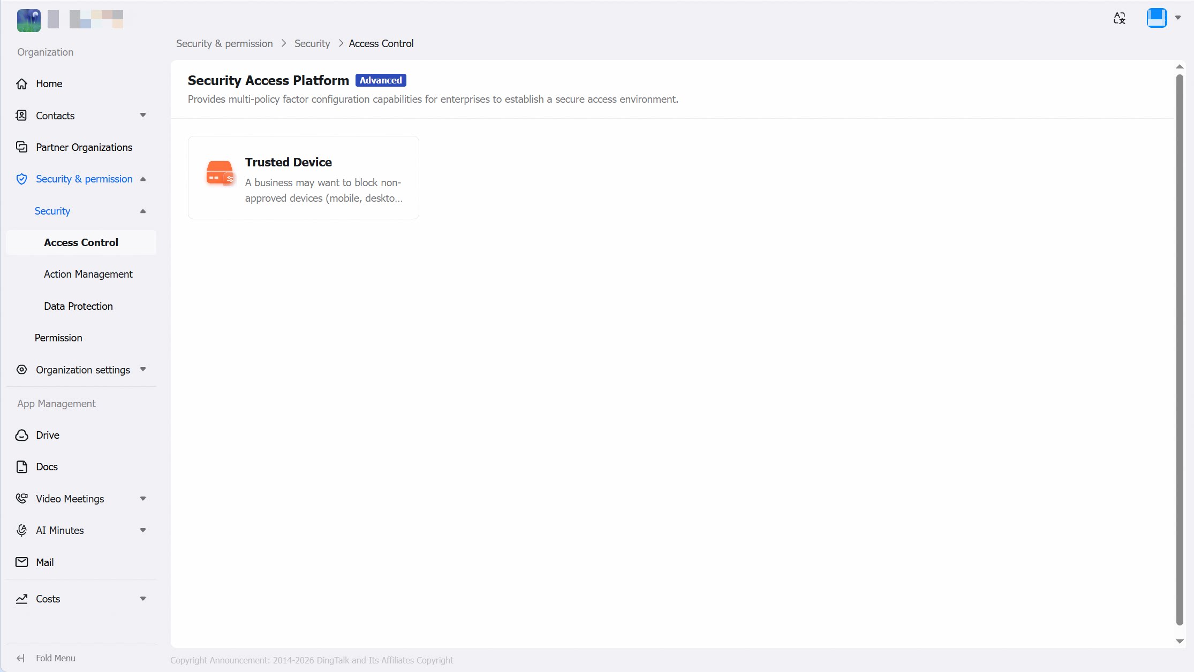The image size is (1194, 672).
Task: Expand the Video Meetings arrow
Action: coord(143,498)
